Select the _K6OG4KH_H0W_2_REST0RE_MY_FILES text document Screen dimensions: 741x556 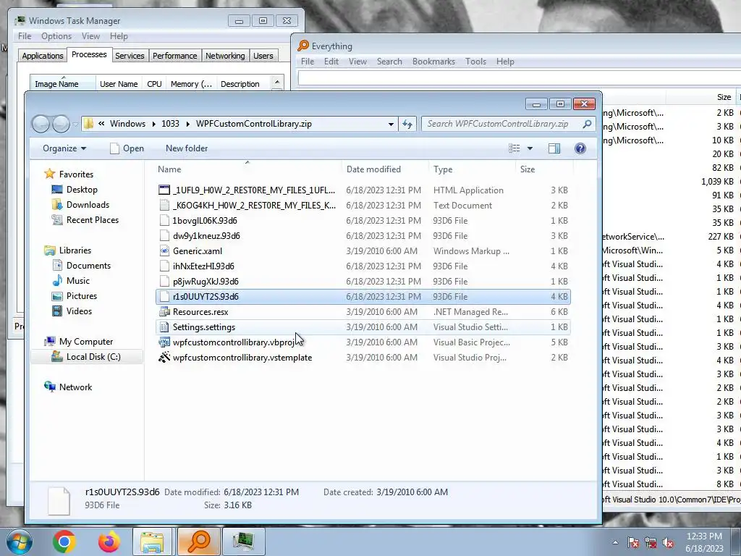363,205
